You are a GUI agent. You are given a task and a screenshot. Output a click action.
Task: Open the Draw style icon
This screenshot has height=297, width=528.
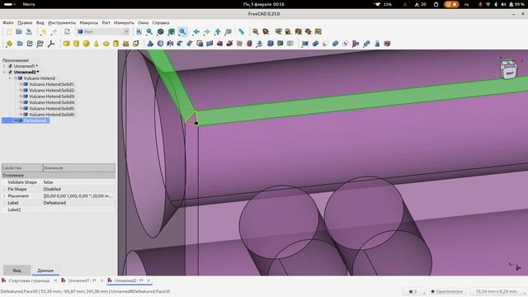coord(161,31)
